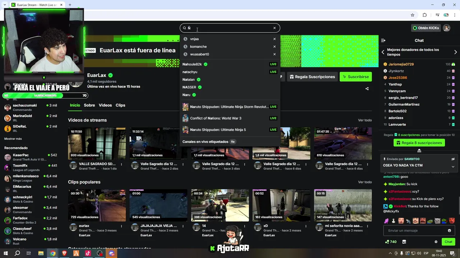Switch to the Clips tab

[x=120, y=105]
